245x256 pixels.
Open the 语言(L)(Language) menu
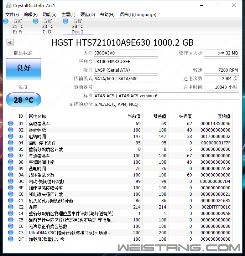[x=138, y=15]
